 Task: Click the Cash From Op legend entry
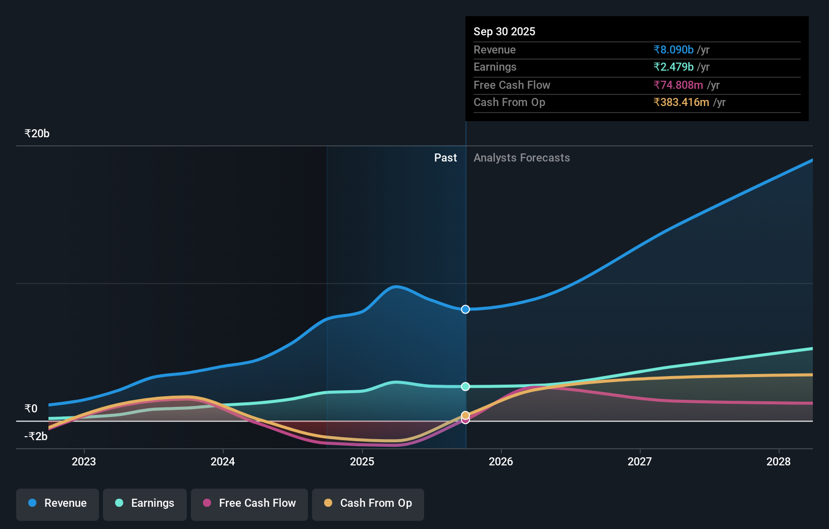tap(368, 503)
